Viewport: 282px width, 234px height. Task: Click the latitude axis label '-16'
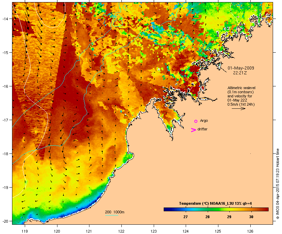pos(5,86)
